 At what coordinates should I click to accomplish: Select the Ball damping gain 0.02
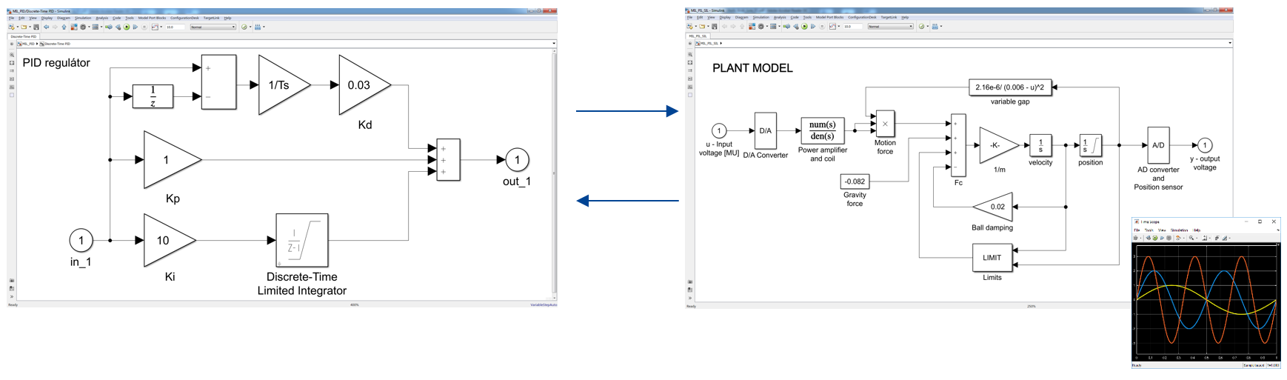click(992, 207)
